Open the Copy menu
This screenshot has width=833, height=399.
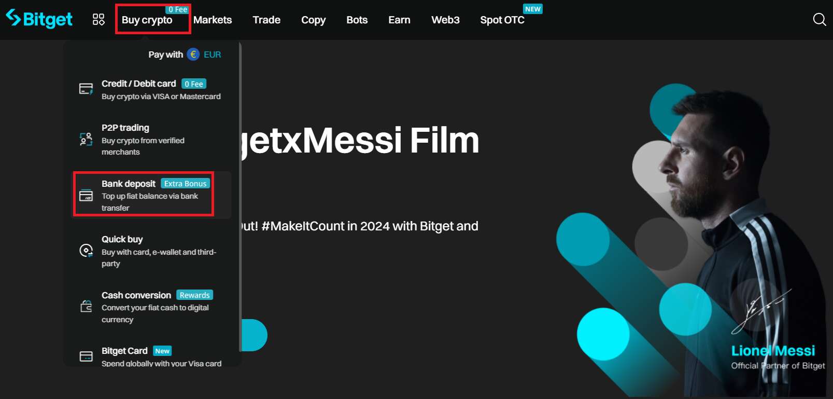click(x=313, y=20)
